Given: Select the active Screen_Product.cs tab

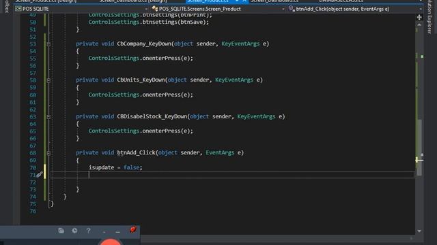Looking at the screenshot, I should (208, 1).
